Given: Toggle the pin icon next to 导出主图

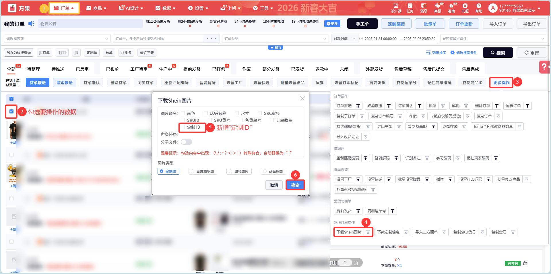Looking at the screenshot, I should point(399,127).
